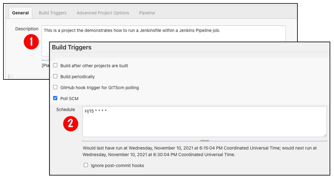Focus the Schedule cron expression field

coord(205,121)
